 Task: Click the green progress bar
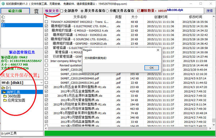pyautogui.click(x=130, y=133)
